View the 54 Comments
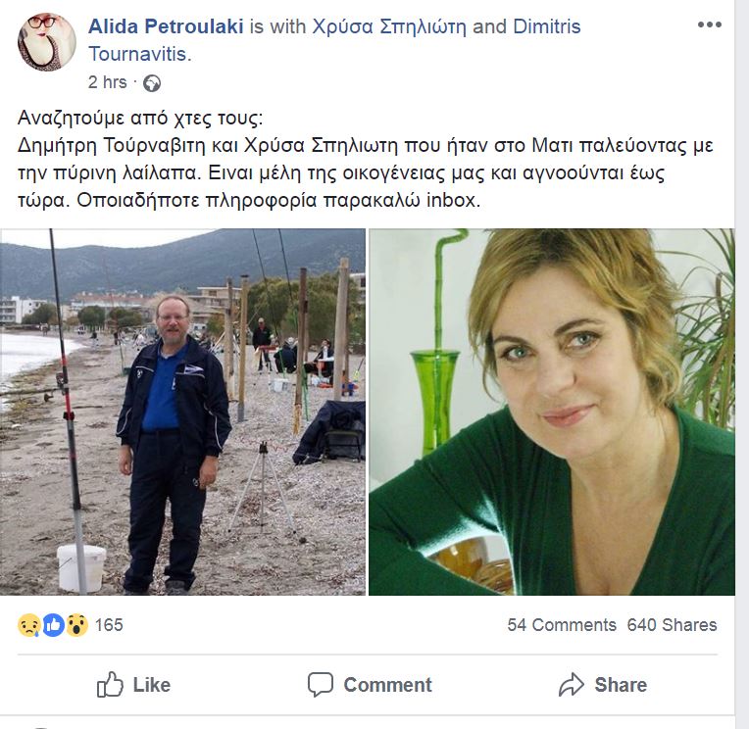This screenshot has height=729, width=749. point(562,625)
